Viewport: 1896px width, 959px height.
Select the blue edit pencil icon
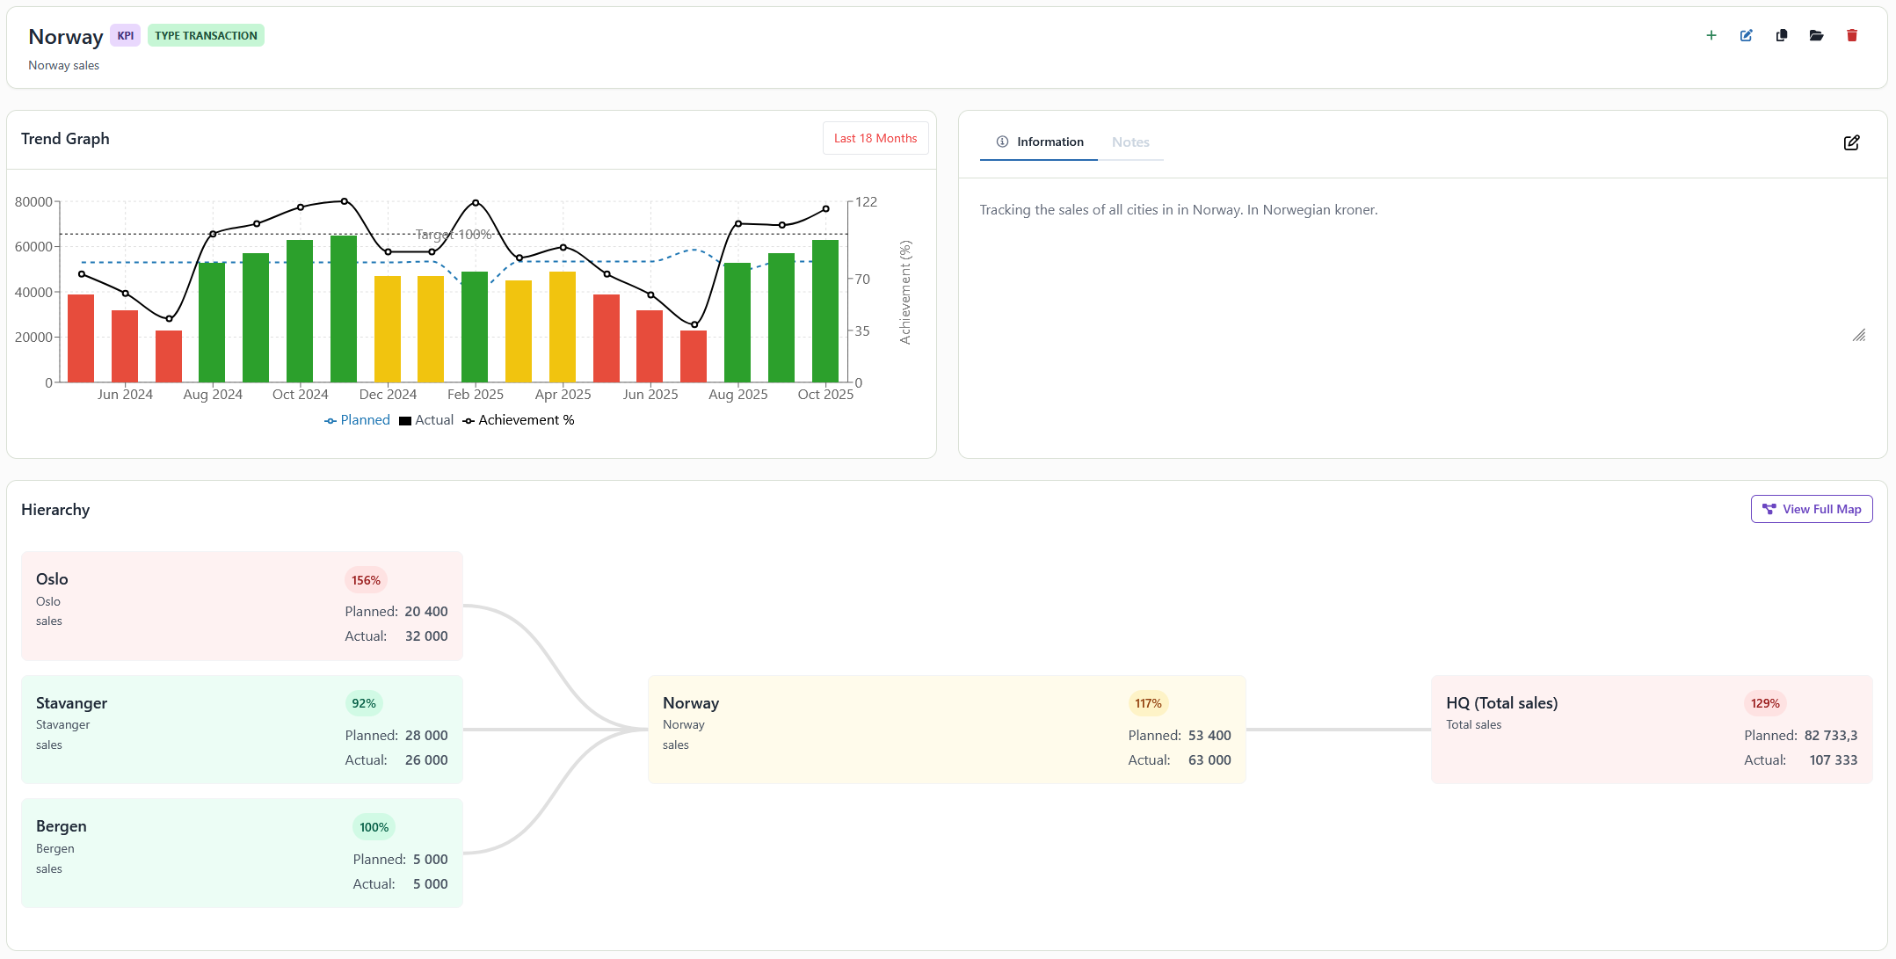click(x=1747, y=35)
